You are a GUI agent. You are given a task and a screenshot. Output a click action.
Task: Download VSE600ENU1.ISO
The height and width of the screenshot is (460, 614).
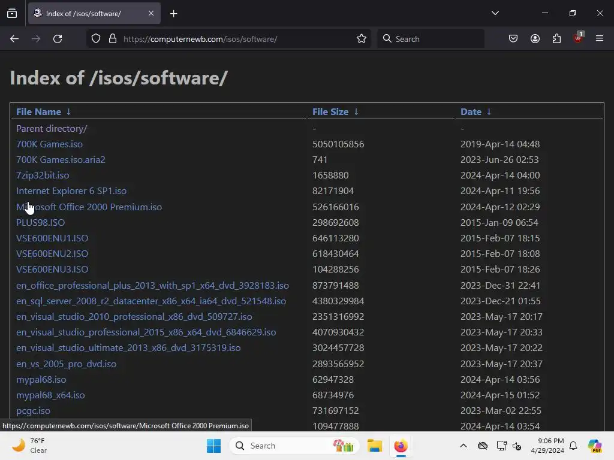click(x=52, y=238)
